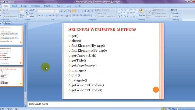Center text in paragraph group

(x=77, y=16)
